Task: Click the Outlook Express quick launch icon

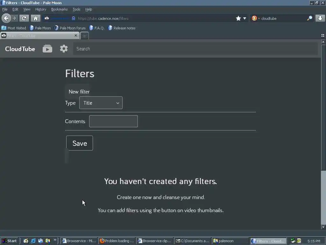Action: pos(40,241)
